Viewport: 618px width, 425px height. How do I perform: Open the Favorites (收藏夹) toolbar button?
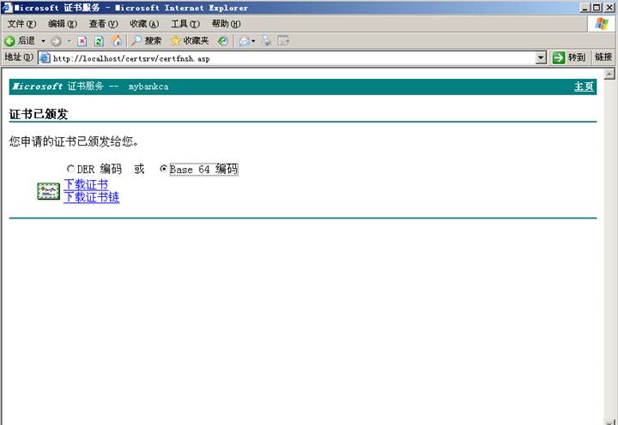(x=190, y=40)
